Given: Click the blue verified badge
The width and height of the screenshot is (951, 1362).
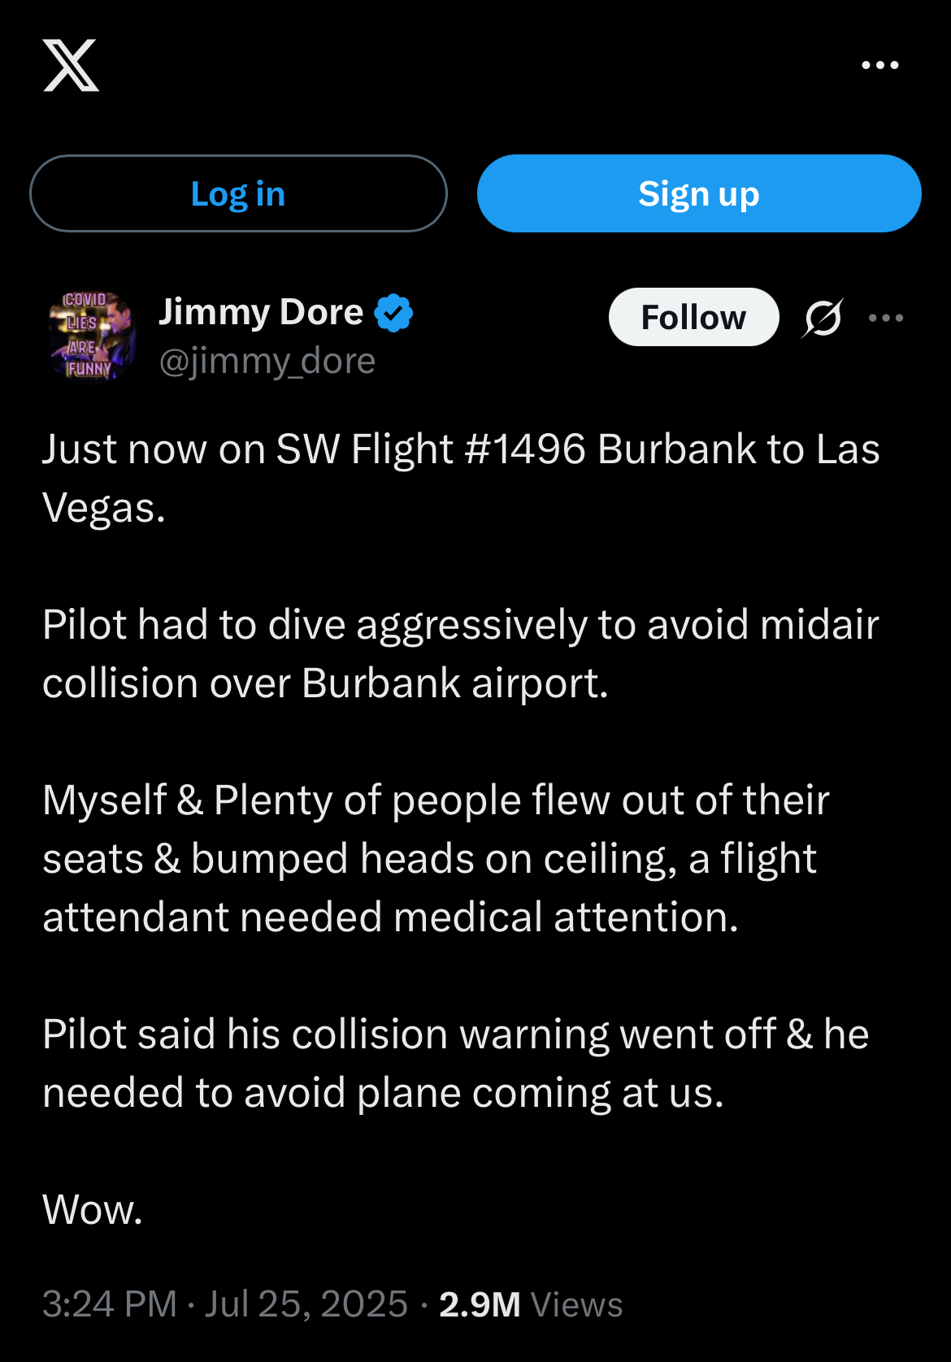Looking at the screenshot, I should pyautogui.click(x=393, y=313).
